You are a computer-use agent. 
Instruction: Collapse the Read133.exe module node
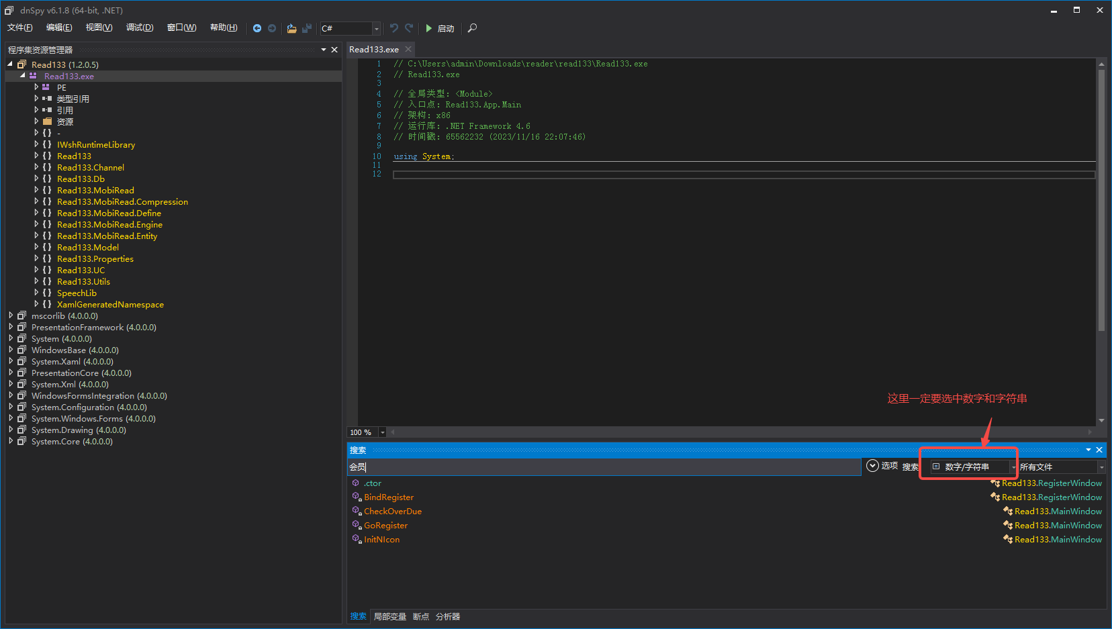22,75
